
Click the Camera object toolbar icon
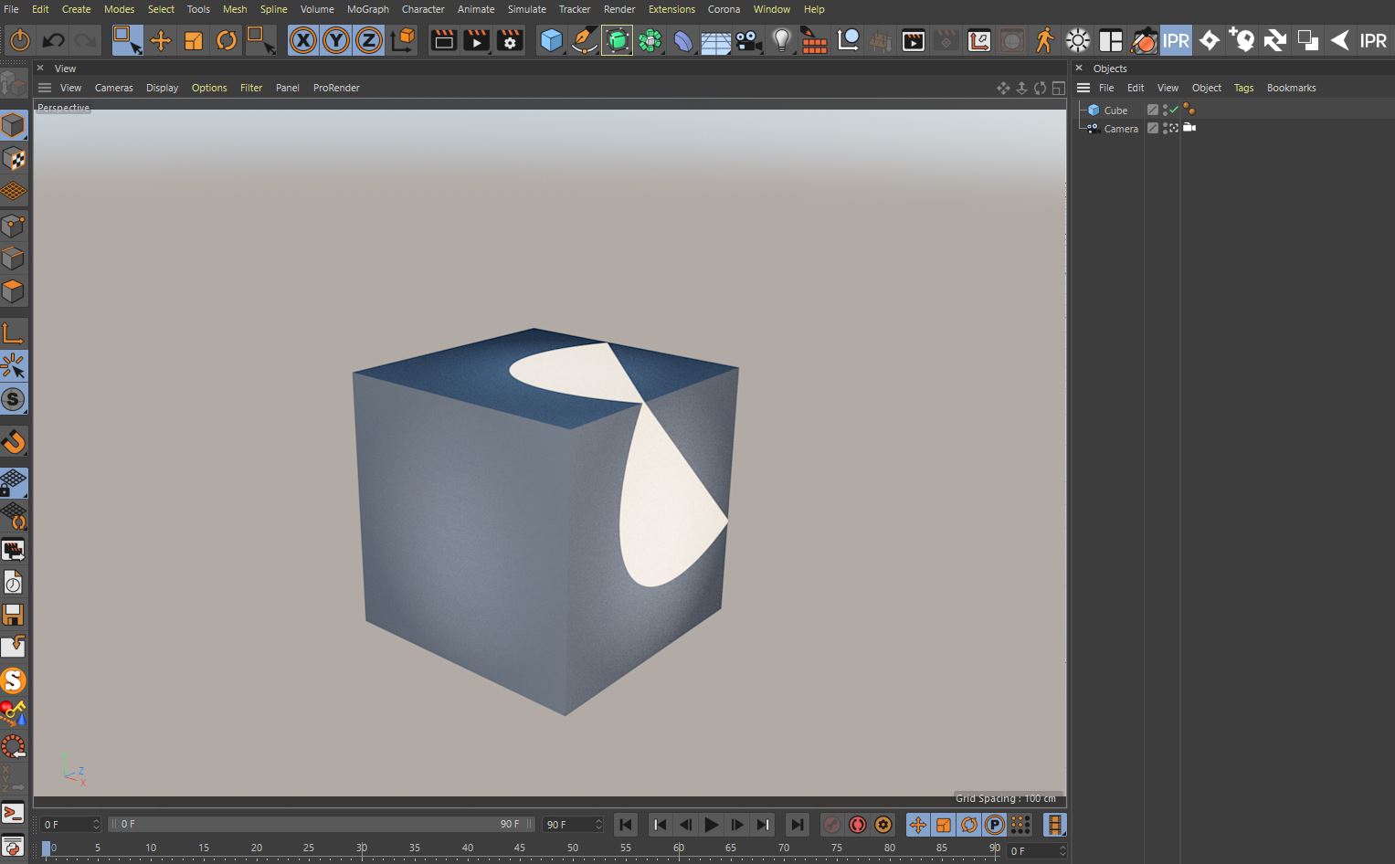pyautogui.click(x=748, y=40)
